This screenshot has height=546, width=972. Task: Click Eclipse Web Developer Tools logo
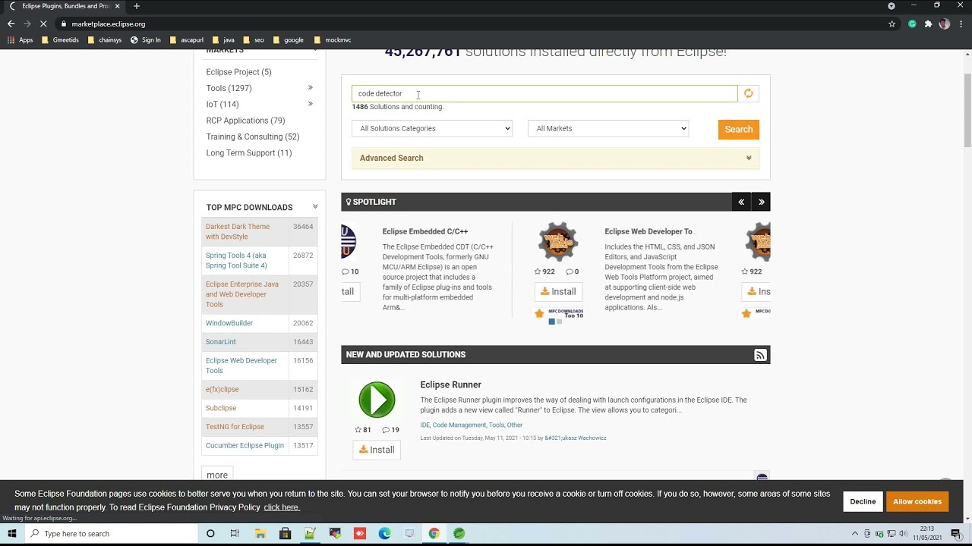click(x=558, y=242)
